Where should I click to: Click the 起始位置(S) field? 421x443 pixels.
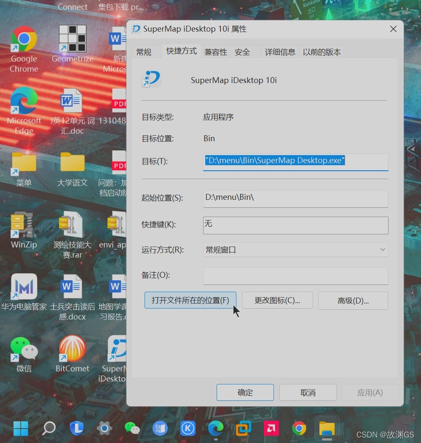(x=295, y=199)
